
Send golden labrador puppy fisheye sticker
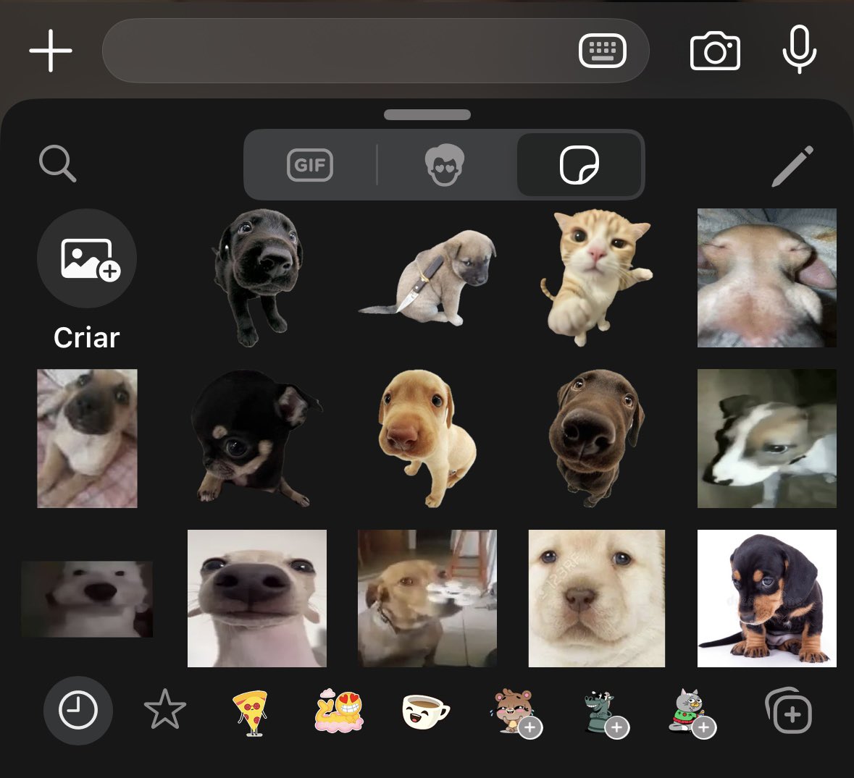[427, 439]
